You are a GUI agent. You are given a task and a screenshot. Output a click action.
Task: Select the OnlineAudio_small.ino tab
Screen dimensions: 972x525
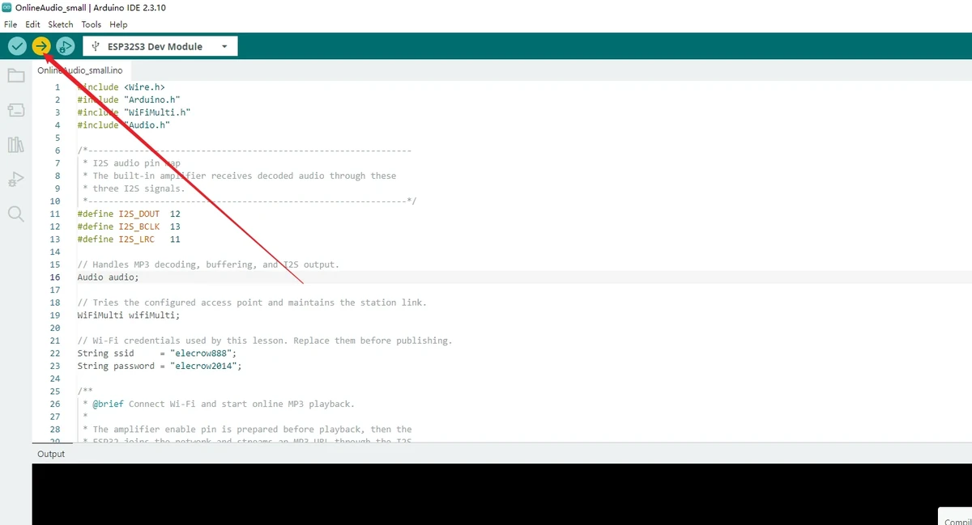pyautogui.click(x=79, y=70)
